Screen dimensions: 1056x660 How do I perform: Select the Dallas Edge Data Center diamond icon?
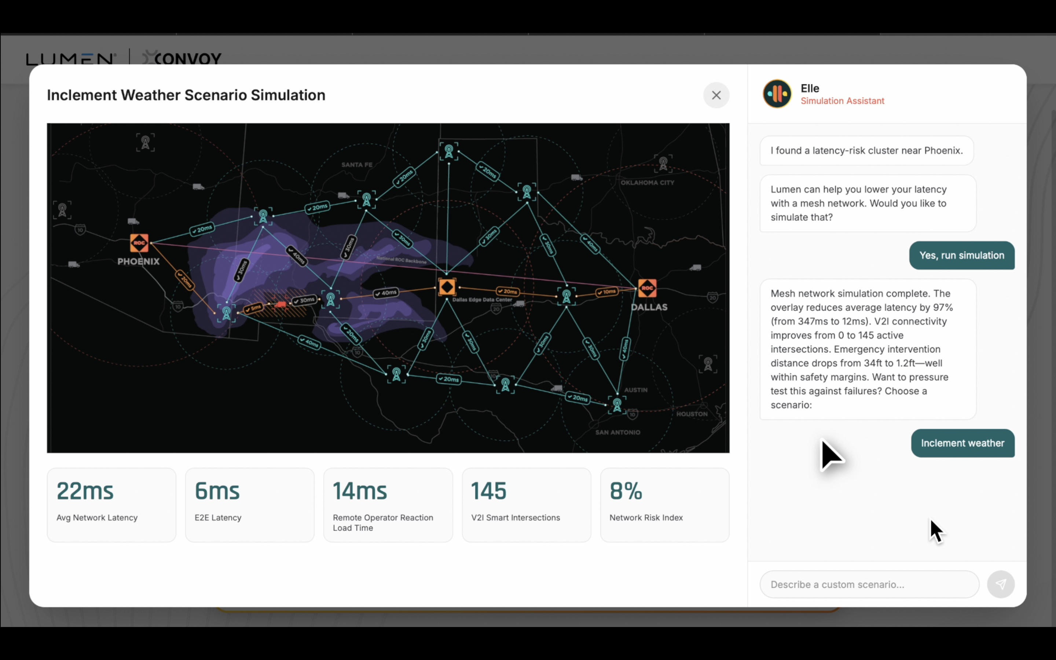447,287
